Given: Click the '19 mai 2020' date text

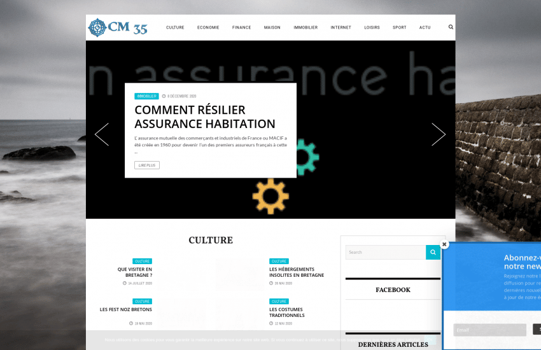Looking at the screenshot, I should coord(143,323).
